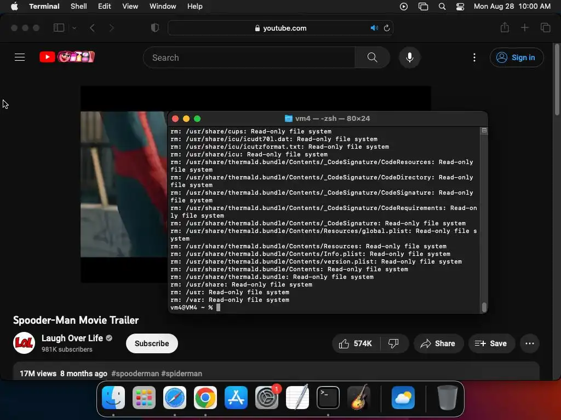The height and width of the screenshot is (420, 561).
Task: Open Weather from the Dock
Action: tap(403, 398)
